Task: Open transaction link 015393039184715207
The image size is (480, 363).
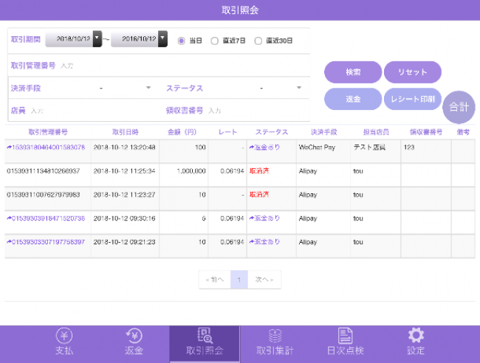Action: click(x=46, y=218)
